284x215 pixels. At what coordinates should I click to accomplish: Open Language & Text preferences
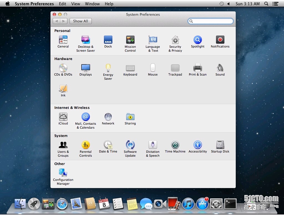click(153, 44)
